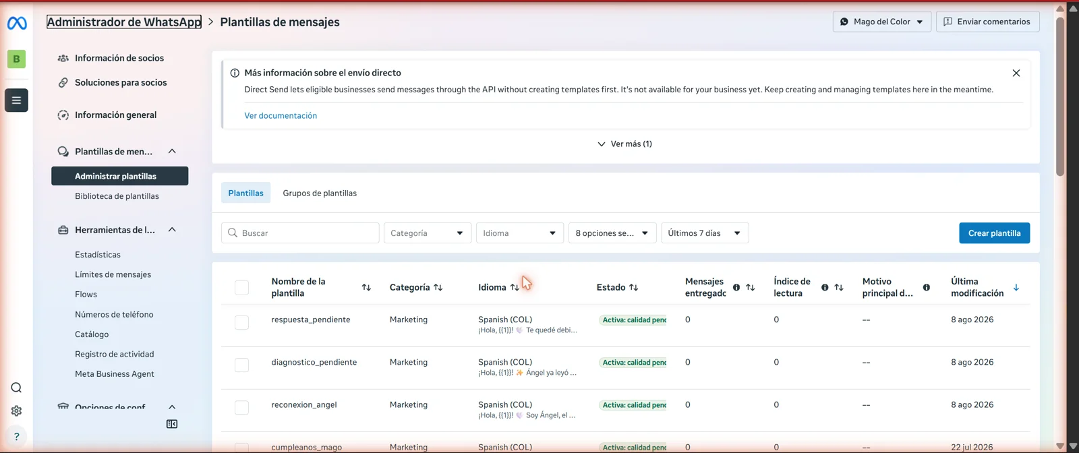Check the respuesta_pendiente row checkbox
This screenshot has width=1079, height=453.
(241, 322)
